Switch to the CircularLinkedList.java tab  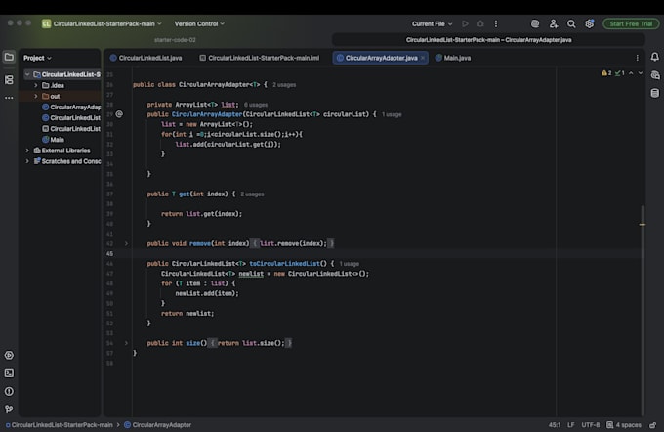(146, 58)
